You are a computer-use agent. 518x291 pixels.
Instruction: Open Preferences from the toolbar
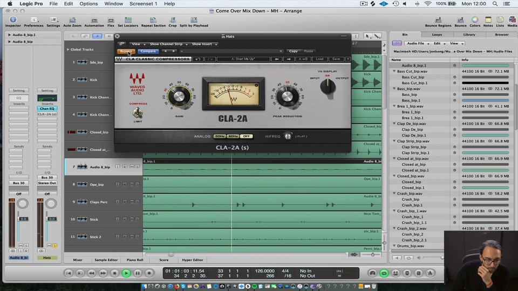point(33,22)
